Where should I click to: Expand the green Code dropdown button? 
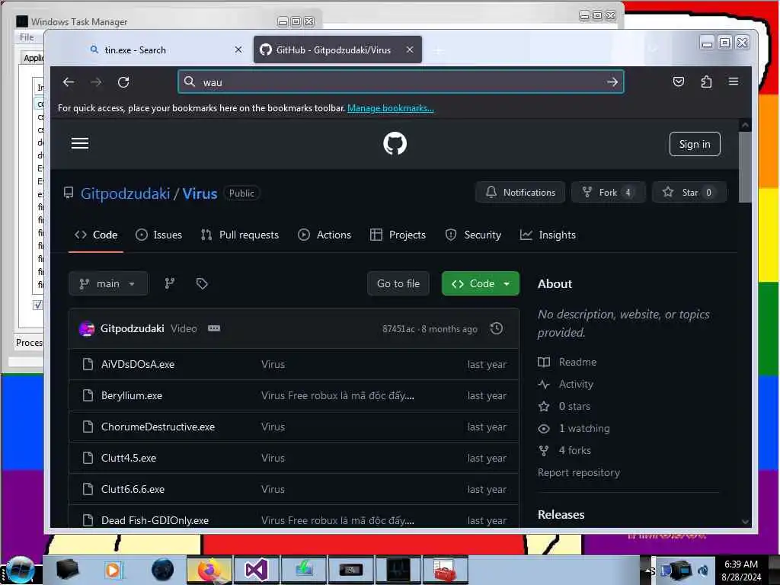coord(480,283)
